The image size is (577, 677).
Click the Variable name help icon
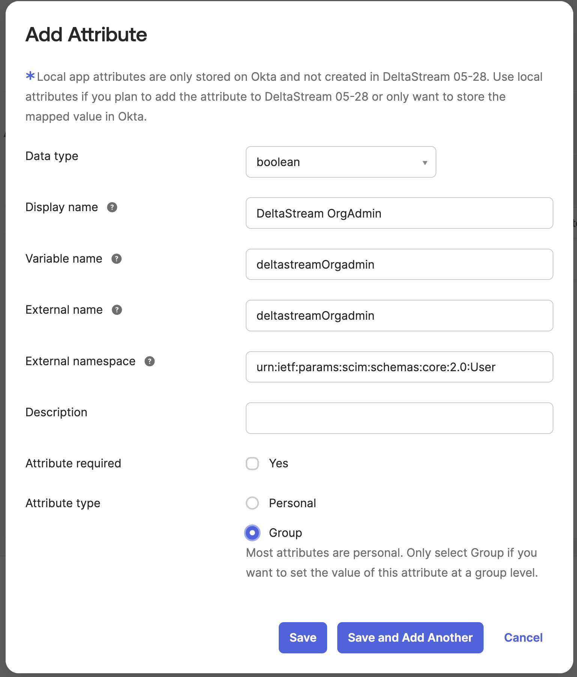click(x=117, y=259)
